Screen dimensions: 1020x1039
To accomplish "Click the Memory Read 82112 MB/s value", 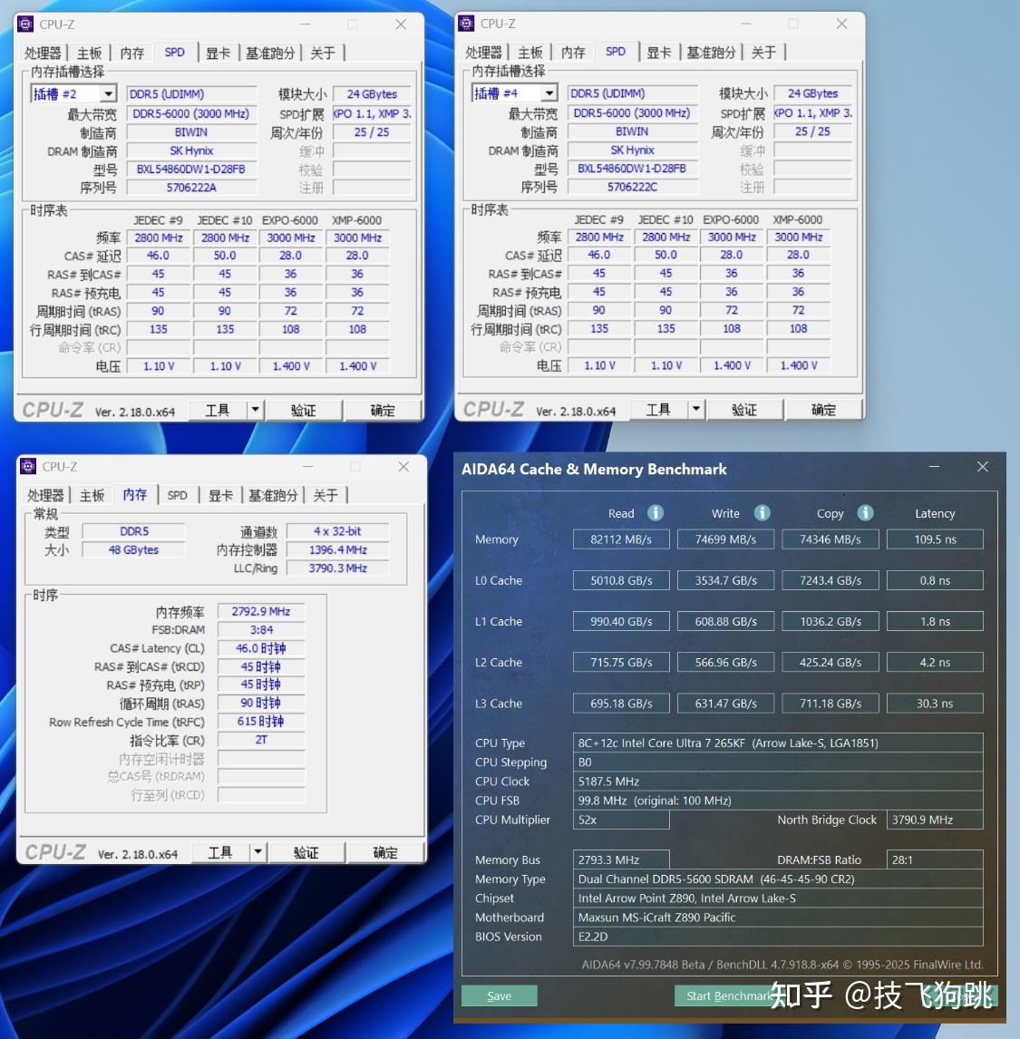I will 621,539.
